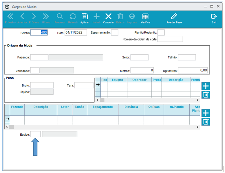Click the Boletim number field
Screen dimensions: 225x173
pyautogui.click(x=39, y=33)
